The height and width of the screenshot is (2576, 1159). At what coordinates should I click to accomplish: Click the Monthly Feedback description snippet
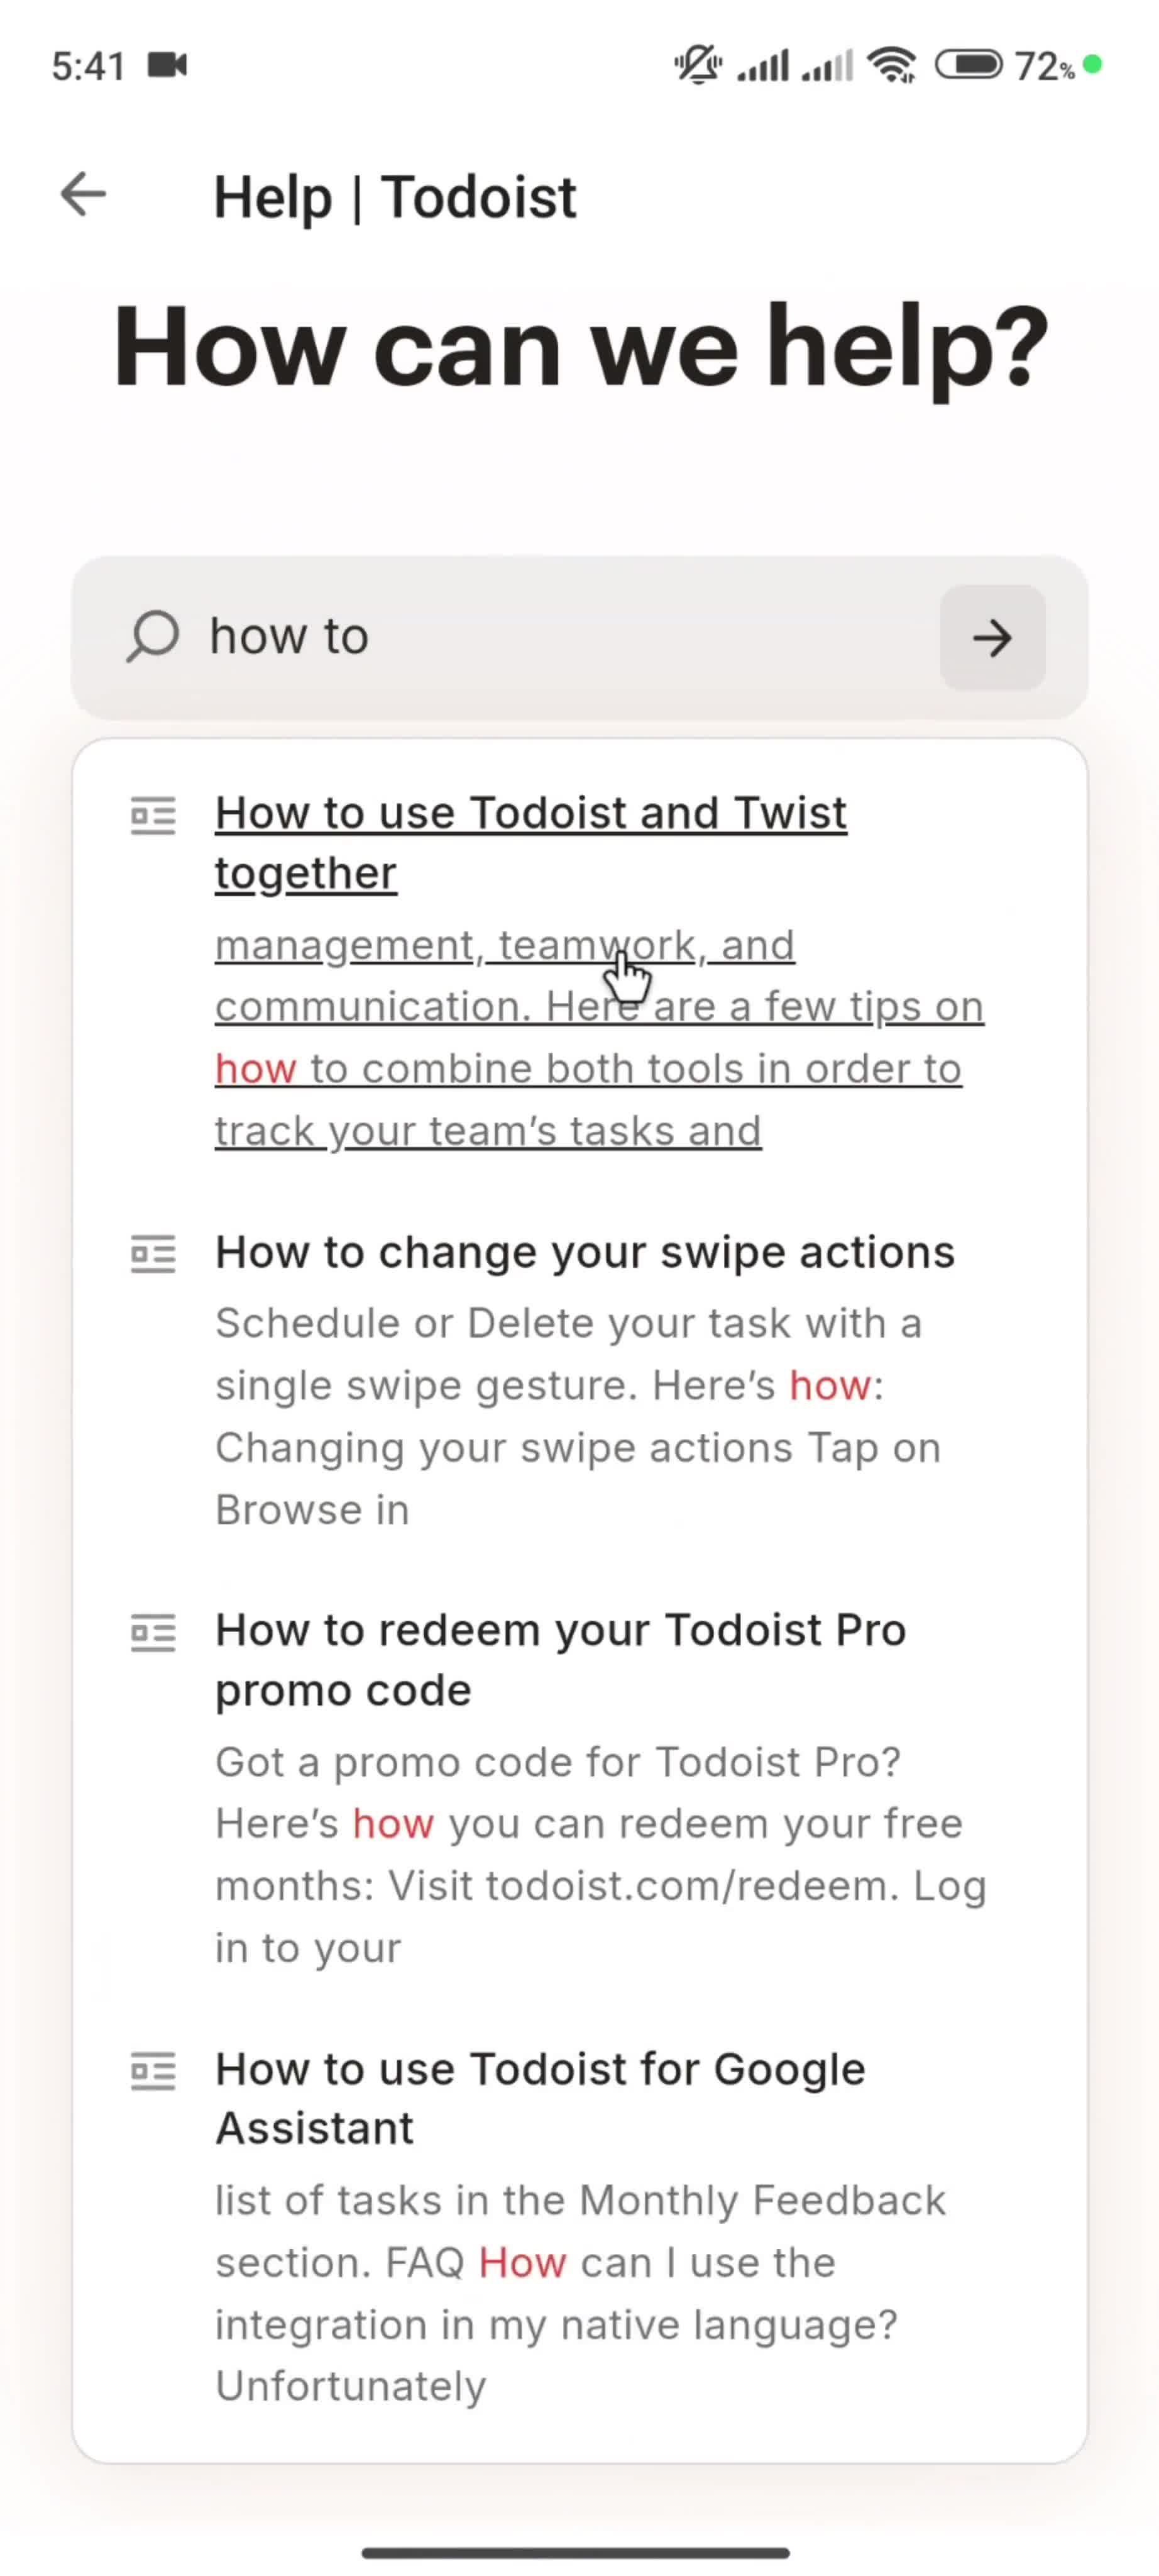click(579, 2293)
